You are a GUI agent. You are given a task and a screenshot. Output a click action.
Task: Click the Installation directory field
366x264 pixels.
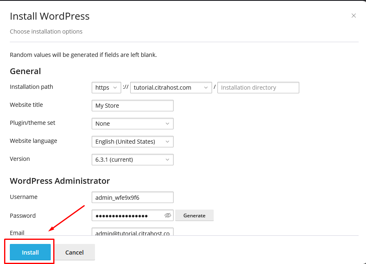[258, 88]
